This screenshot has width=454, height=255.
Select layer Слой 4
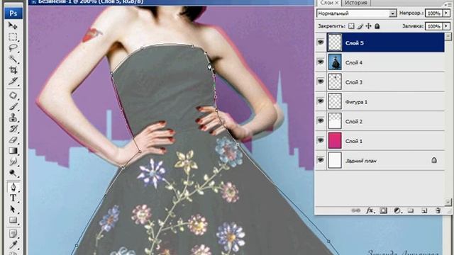386,62
